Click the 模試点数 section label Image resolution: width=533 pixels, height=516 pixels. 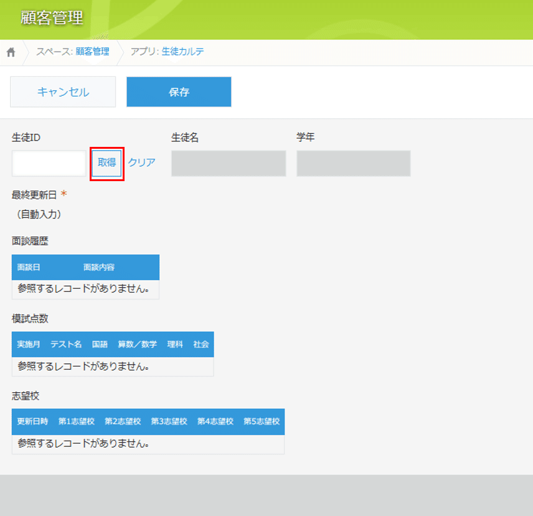[31, 318]
